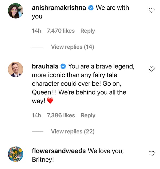Viewport: 160px width, 169px height.
Task: Click the red heart emoji in brauhala's comment
Action: click(50, 101)
